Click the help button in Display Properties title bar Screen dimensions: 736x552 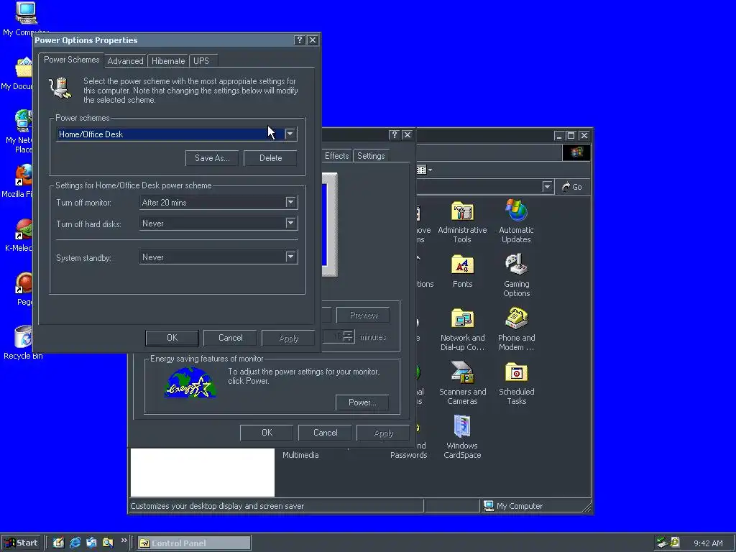395,135
